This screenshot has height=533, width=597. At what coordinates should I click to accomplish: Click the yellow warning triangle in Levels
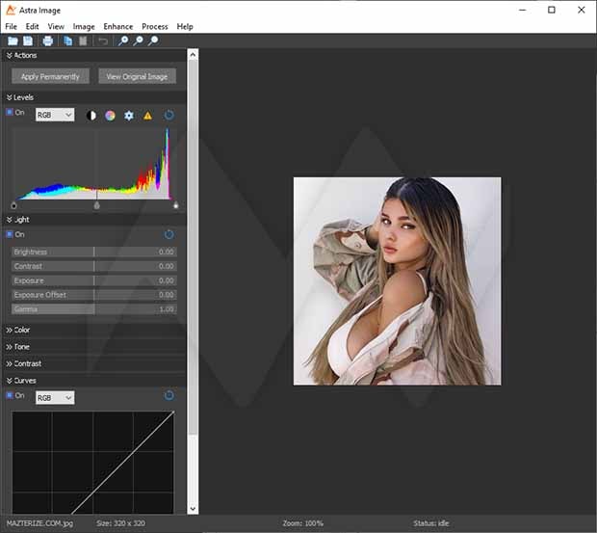[147, 116]
